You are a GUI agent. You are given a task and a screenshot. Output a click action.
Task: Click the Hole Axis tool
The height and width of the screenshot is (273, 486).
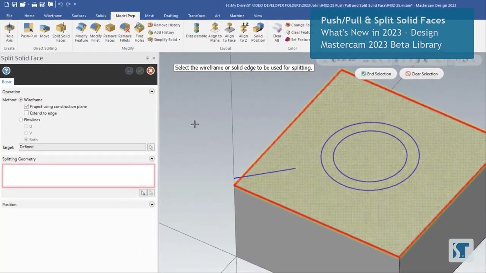pyautogui.click(x=9, y=33)
